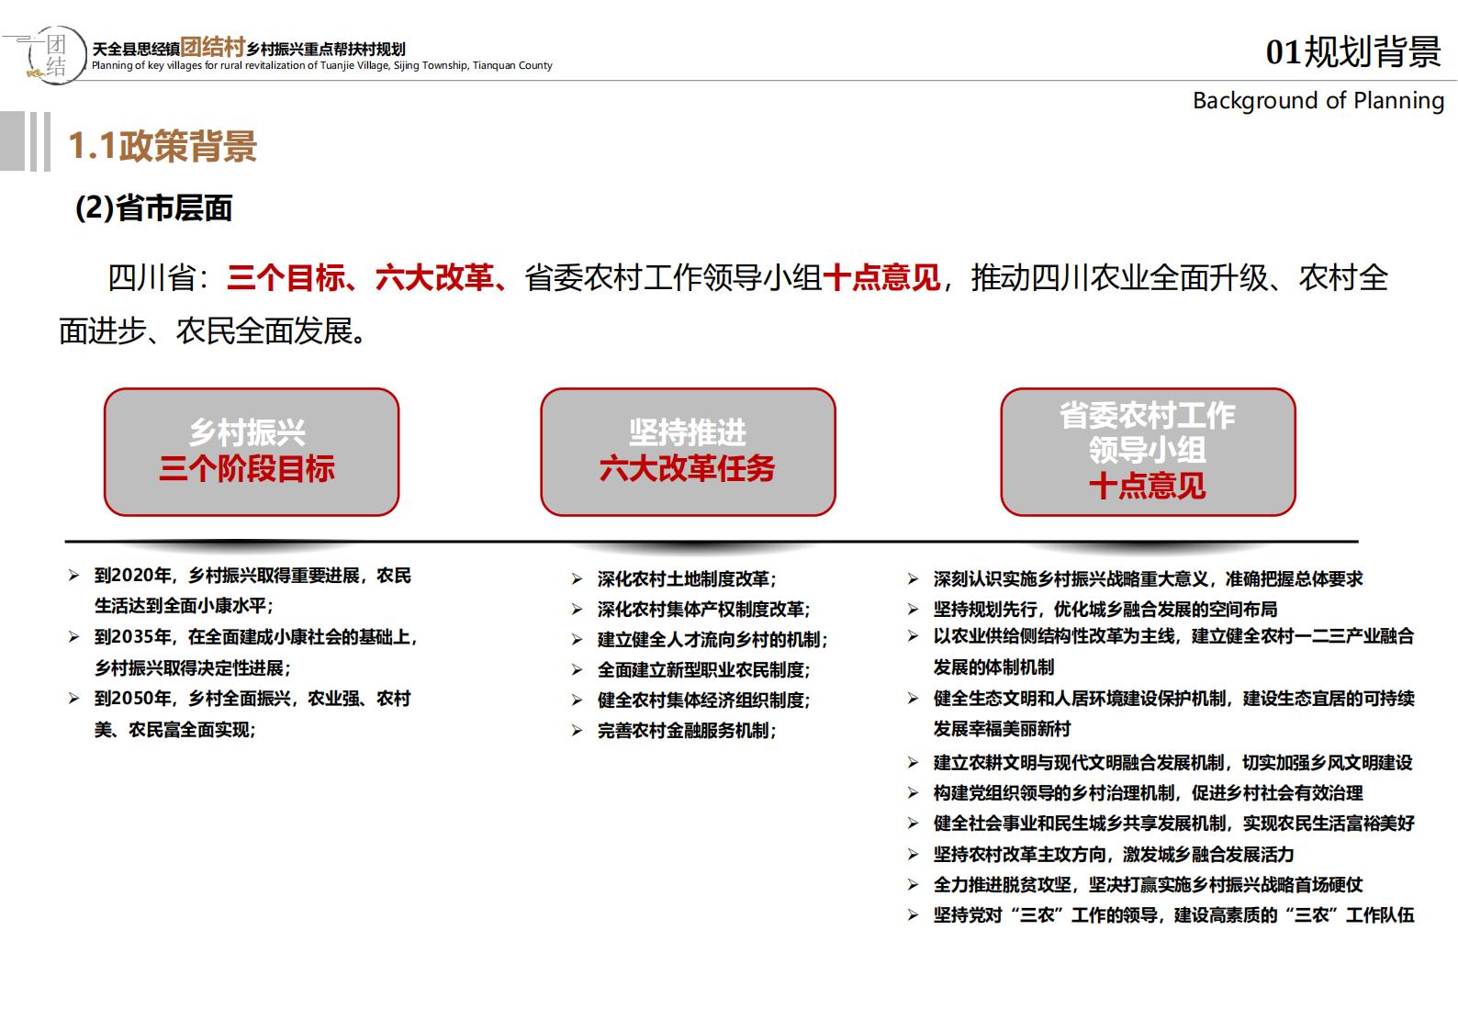Click the '(2)省市层面' subheading
1458x1031 pixels.
153,208
